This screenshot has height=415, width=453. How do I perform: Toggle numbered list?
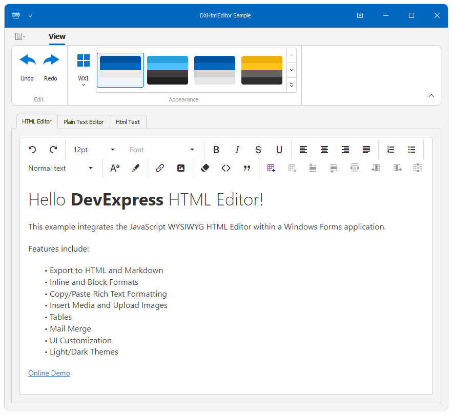390,150
